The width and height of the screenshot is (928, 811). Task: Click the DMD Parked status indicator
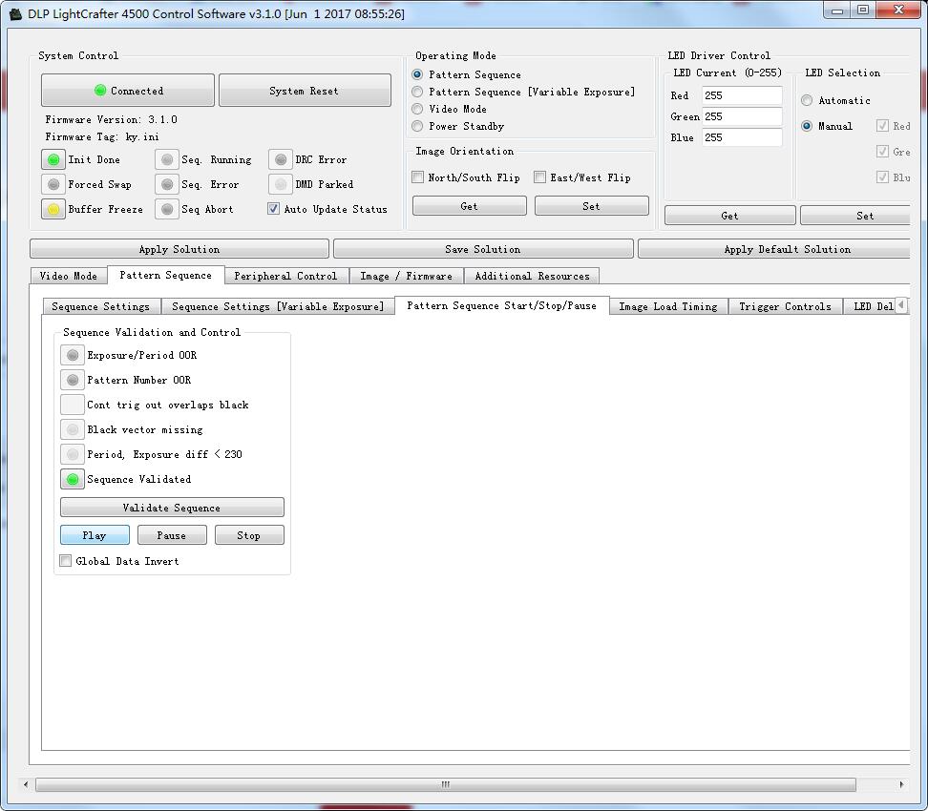pyautogui.click(x=281, y=184)
